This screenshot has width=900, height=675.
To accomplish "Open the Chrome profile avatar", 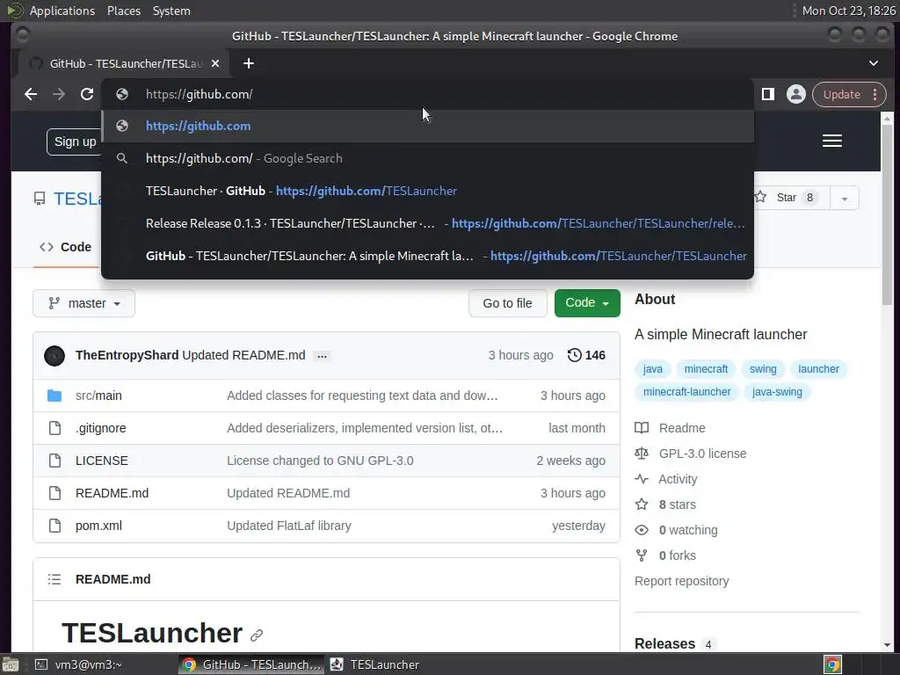I will coord(795,94).
